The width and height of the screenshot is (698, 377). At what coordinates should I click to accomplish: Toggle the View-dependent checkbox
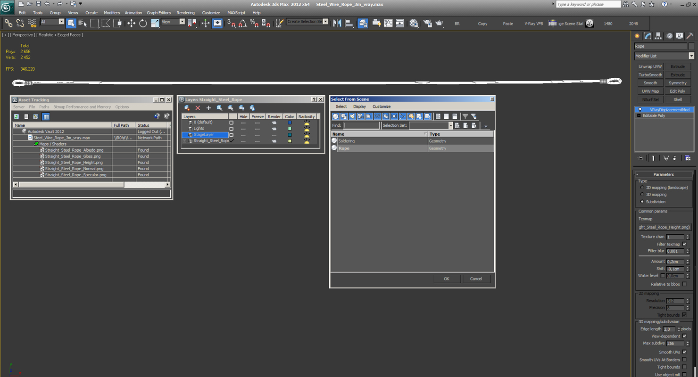pyautogui.click(x=684, y=336)
